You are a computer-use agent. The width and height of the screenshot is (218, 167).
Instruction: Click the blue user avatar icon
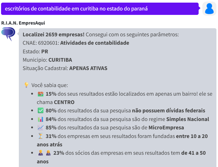click(209, 9)
